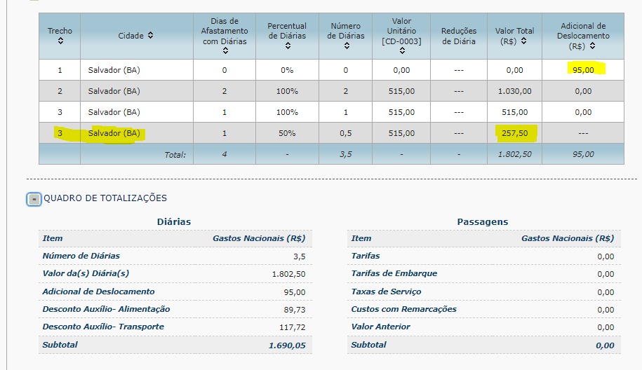
Task: Click the Diárias Subtotal value 1.690,05
Action: tap(287, 345)
